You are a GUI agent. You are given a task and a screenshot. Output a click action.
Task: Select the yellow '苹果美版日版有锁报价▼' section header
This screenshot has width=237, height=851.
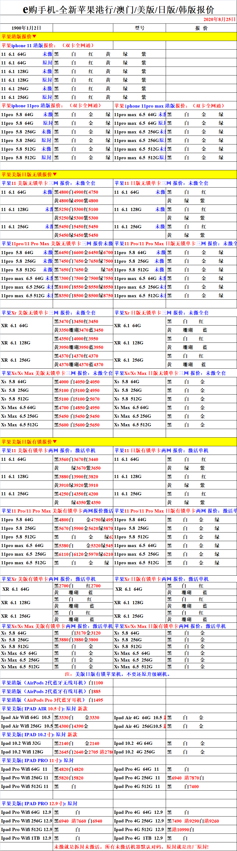[x=118, y=442]
